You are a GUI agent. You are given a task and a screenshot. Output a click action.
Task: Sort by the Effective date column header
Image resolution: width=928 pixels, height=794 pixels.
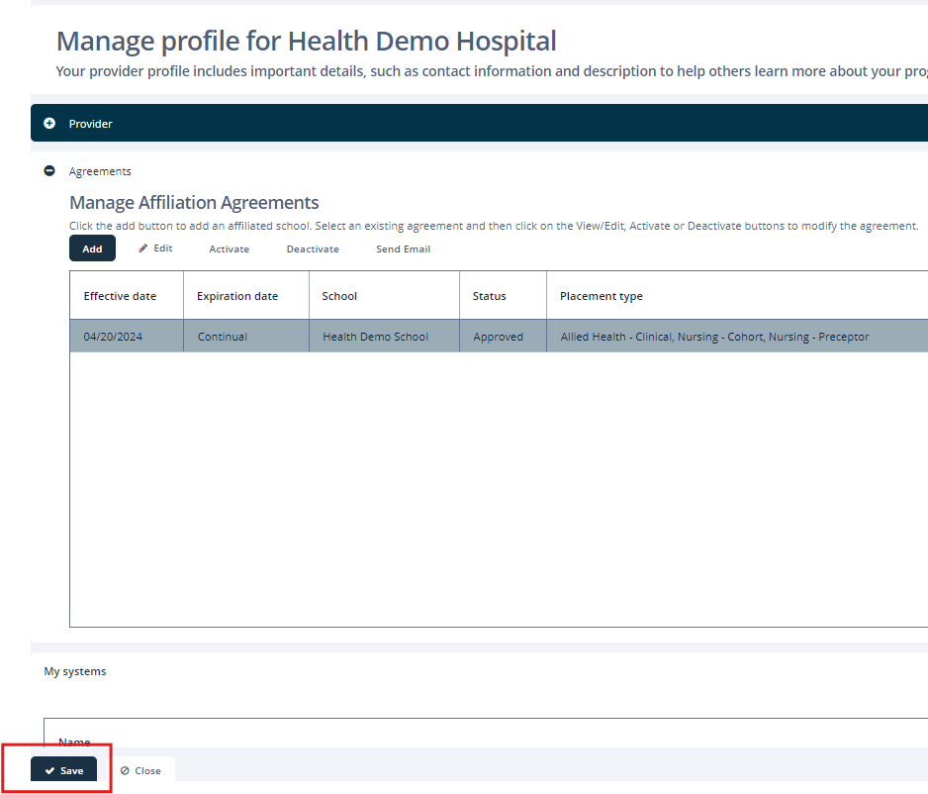point(120,296)
